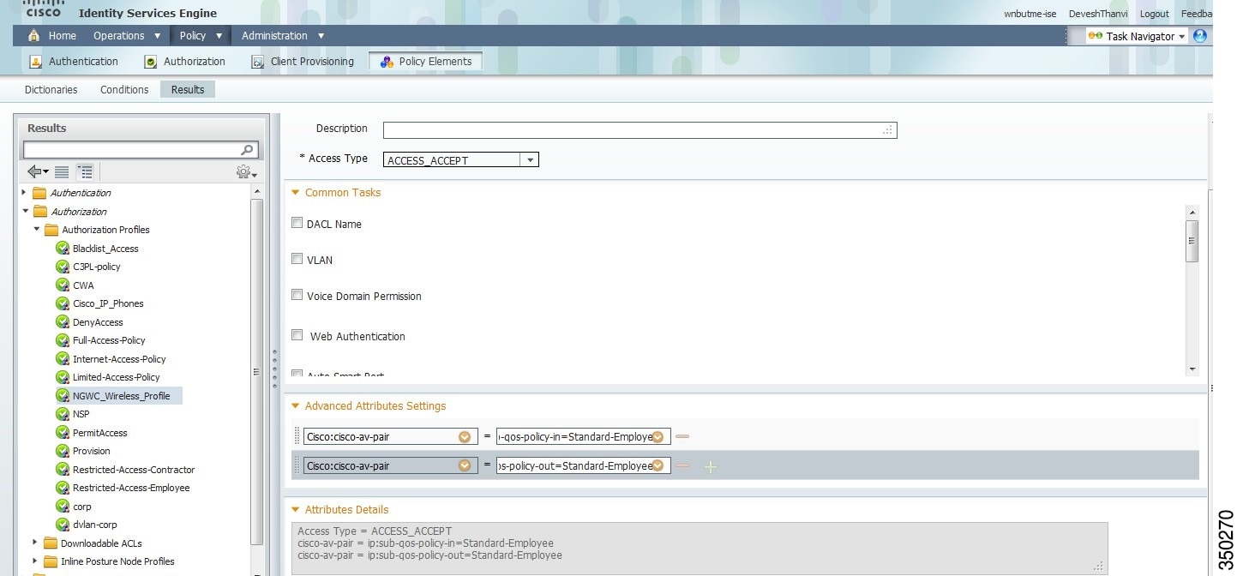Enable the DACL Name checkbox
This screenshot has height=576, width=1237.
(297, 222)
